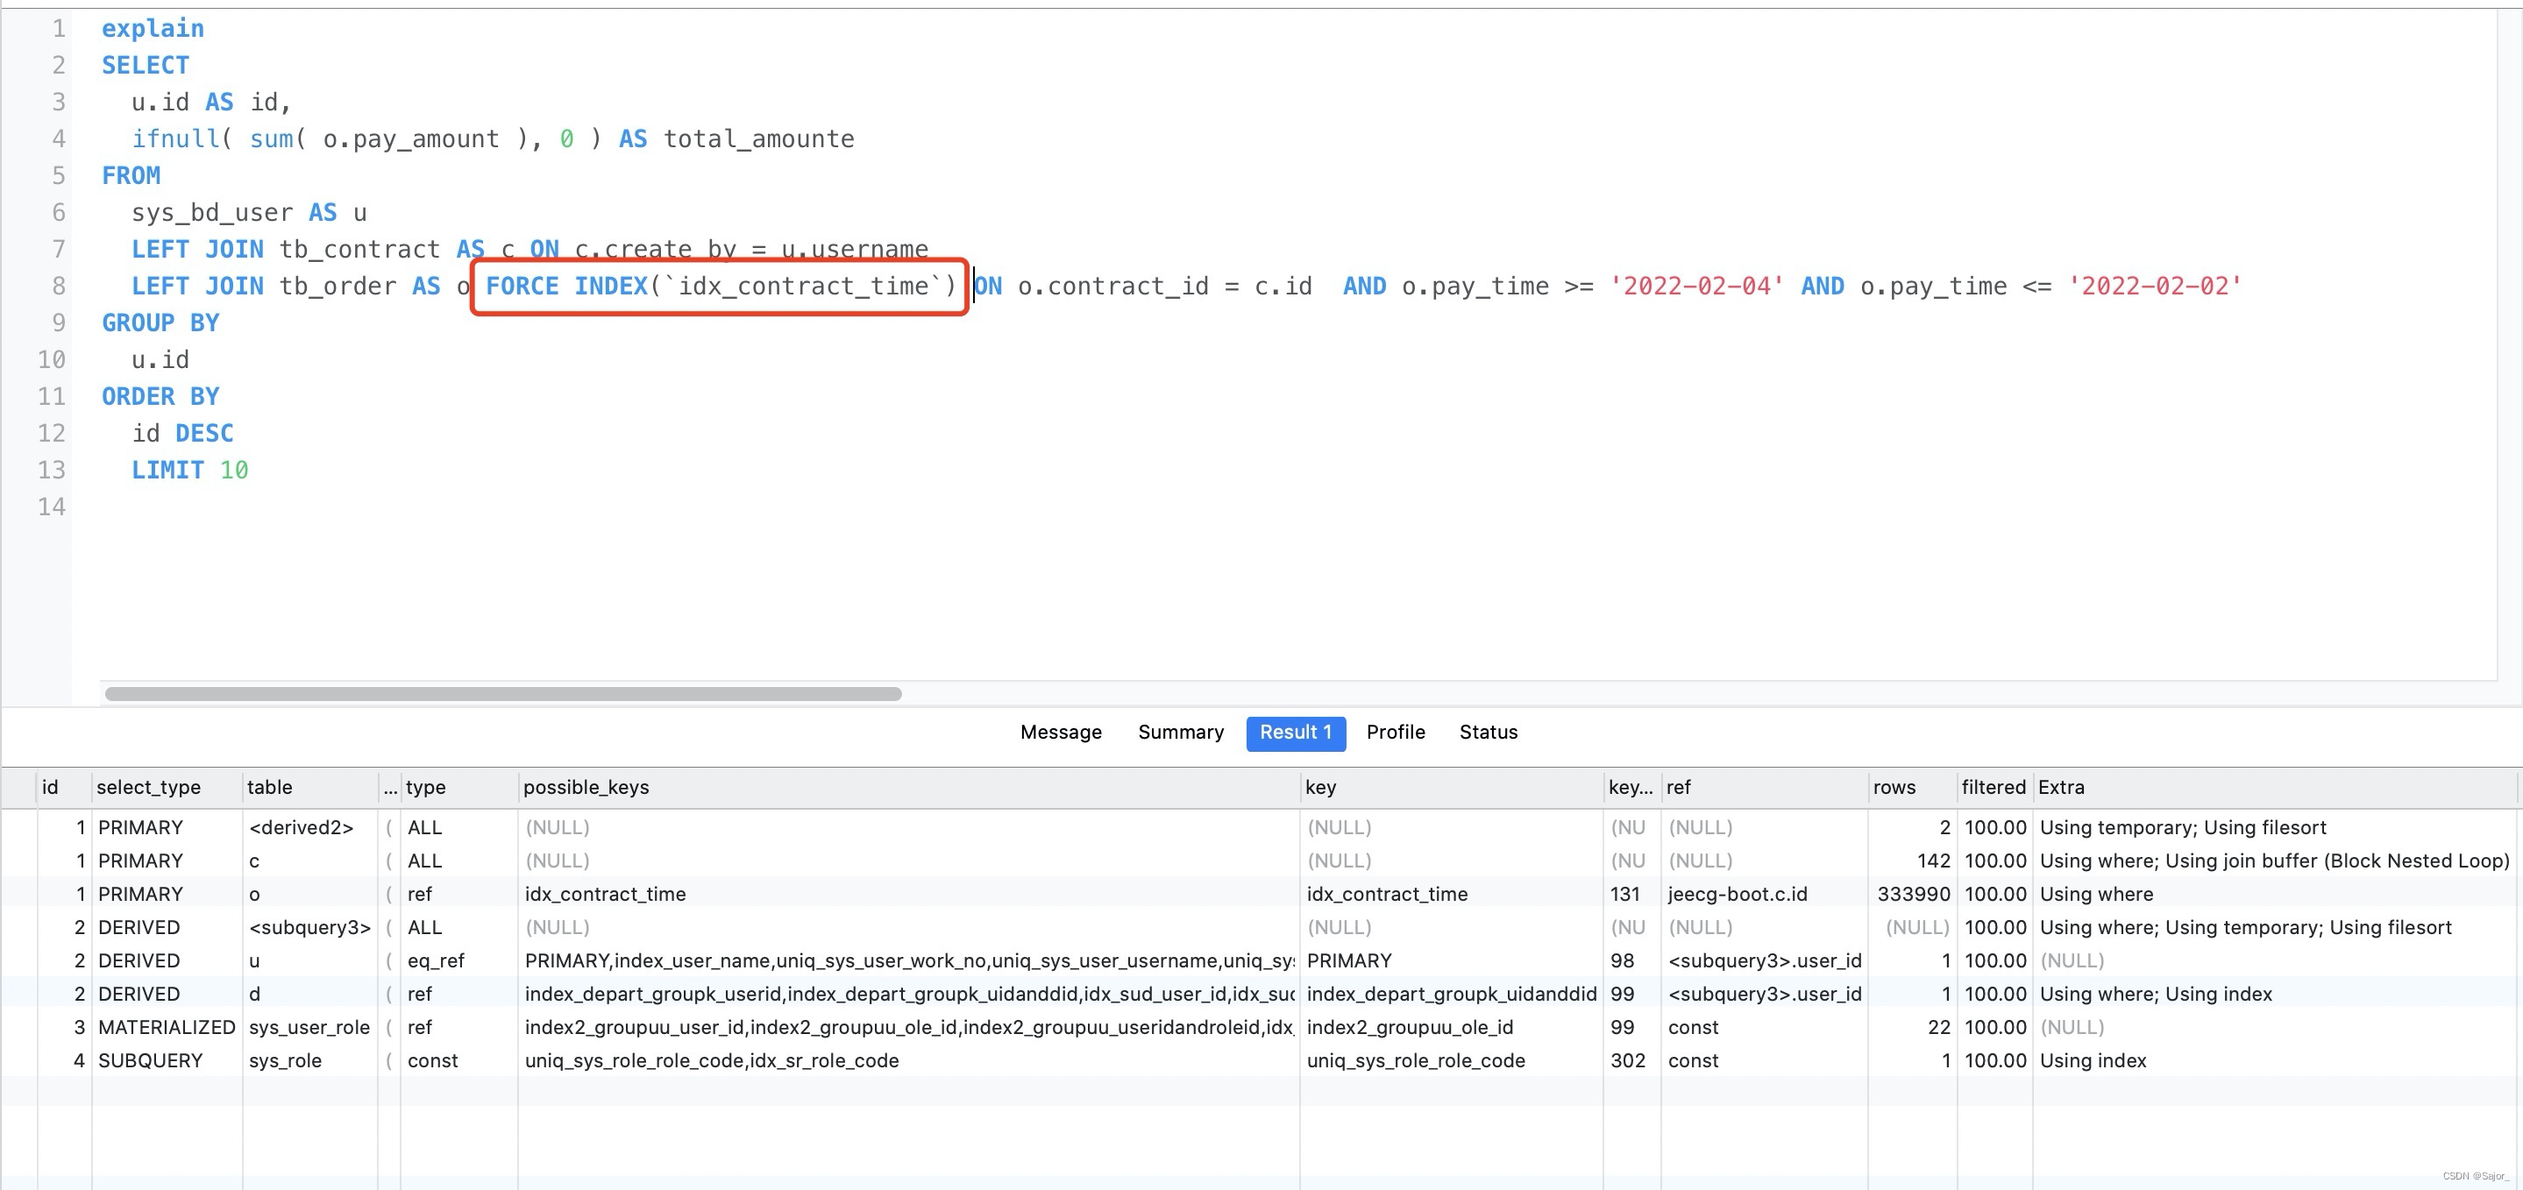Click the '2022-02-04' date string
The image size is (2523, 1190).
pyautogui.click(x=1696, y=286)
